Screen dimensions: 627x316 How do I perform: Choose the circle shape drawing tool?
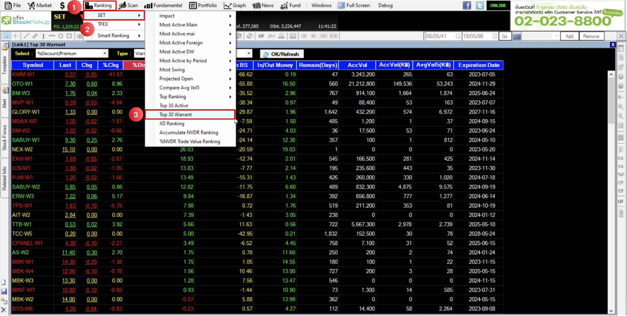pyautogui.click(x=61, y=36)
